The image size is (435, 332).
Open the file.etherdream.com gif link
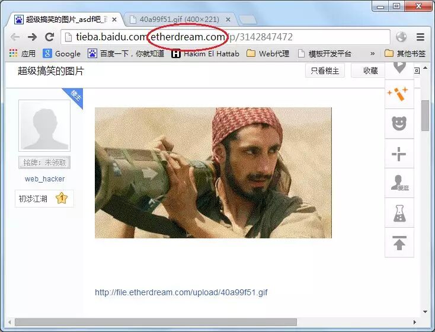tap(181, 292)
